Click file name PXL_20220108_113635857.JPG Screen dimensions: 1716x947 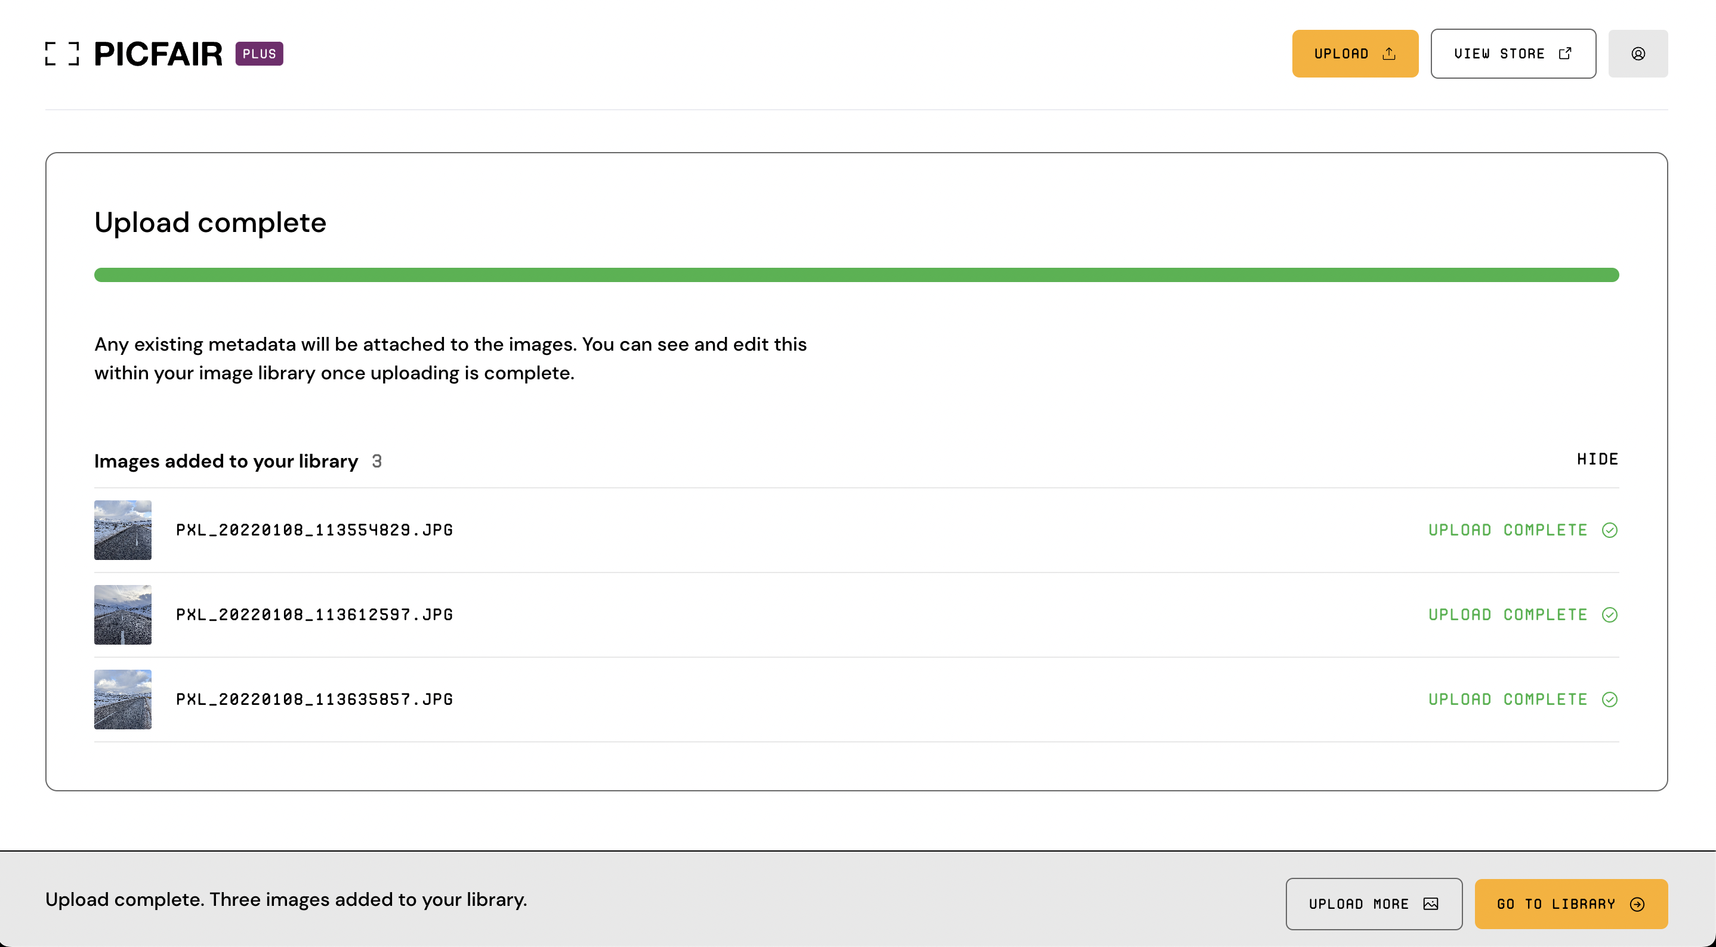[314, 700]
